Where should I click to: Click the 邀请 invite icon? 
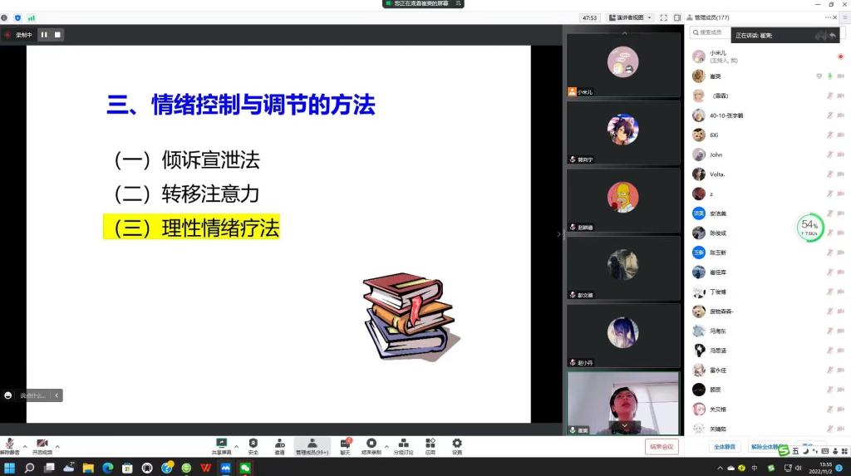(280, 446)
